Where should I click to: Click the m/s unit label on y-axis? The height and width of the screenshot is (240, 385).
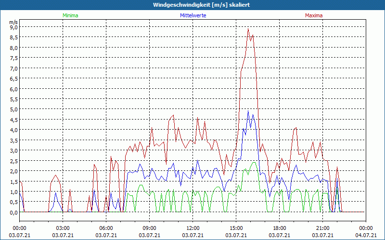point(13,22)
